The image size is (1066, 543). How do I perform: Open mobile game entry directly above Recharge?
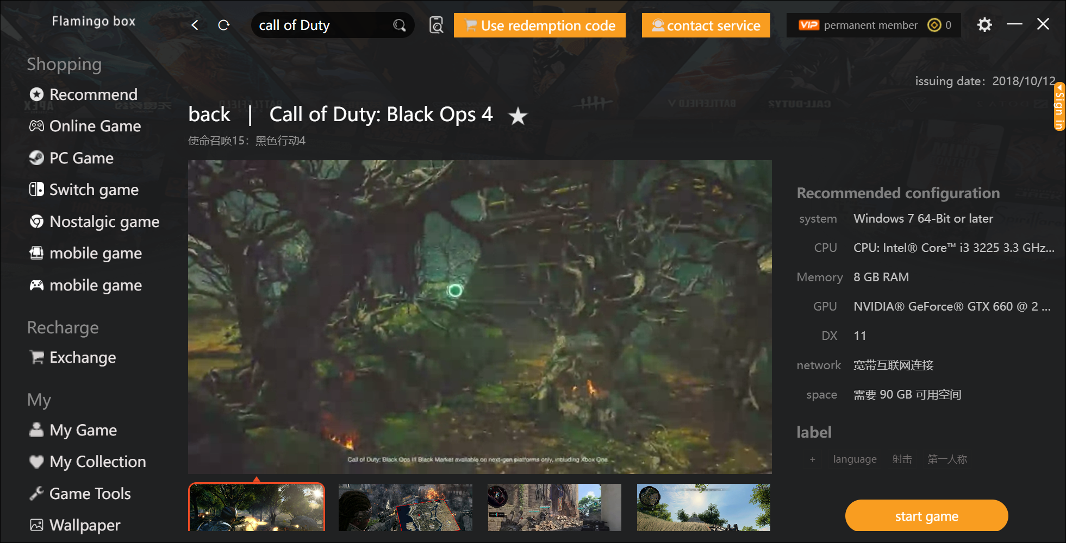pyautogui.click(x=86, y=286)
